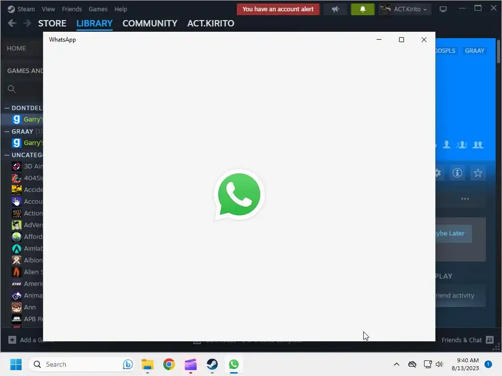Viewport: 502px width, 376px height.
Task: Collapse the DONTDEL collection
Action: tap(7, 108)
